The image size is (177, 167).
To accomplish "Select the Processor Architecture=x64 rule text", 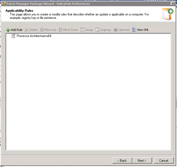I will [34, 36].
